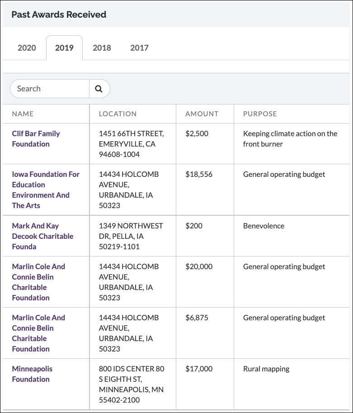Viewport: 353px width, 413px height.
Task: Open the Minneapolis Foundation link
Action: coord(32,374)
